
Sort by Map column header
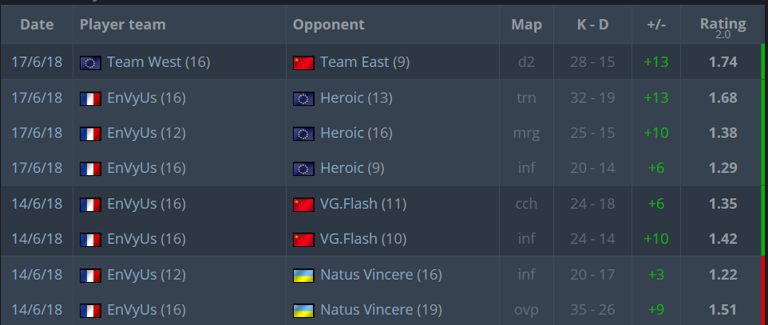point(527,25)
